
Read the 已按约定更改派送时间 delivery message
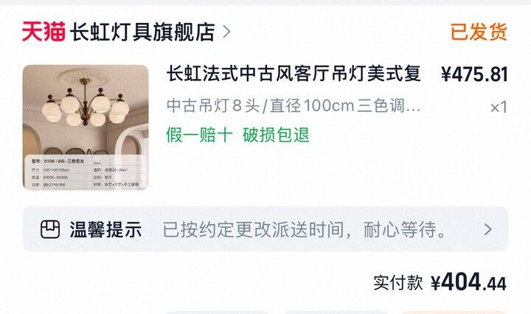(x=304, y=229)
